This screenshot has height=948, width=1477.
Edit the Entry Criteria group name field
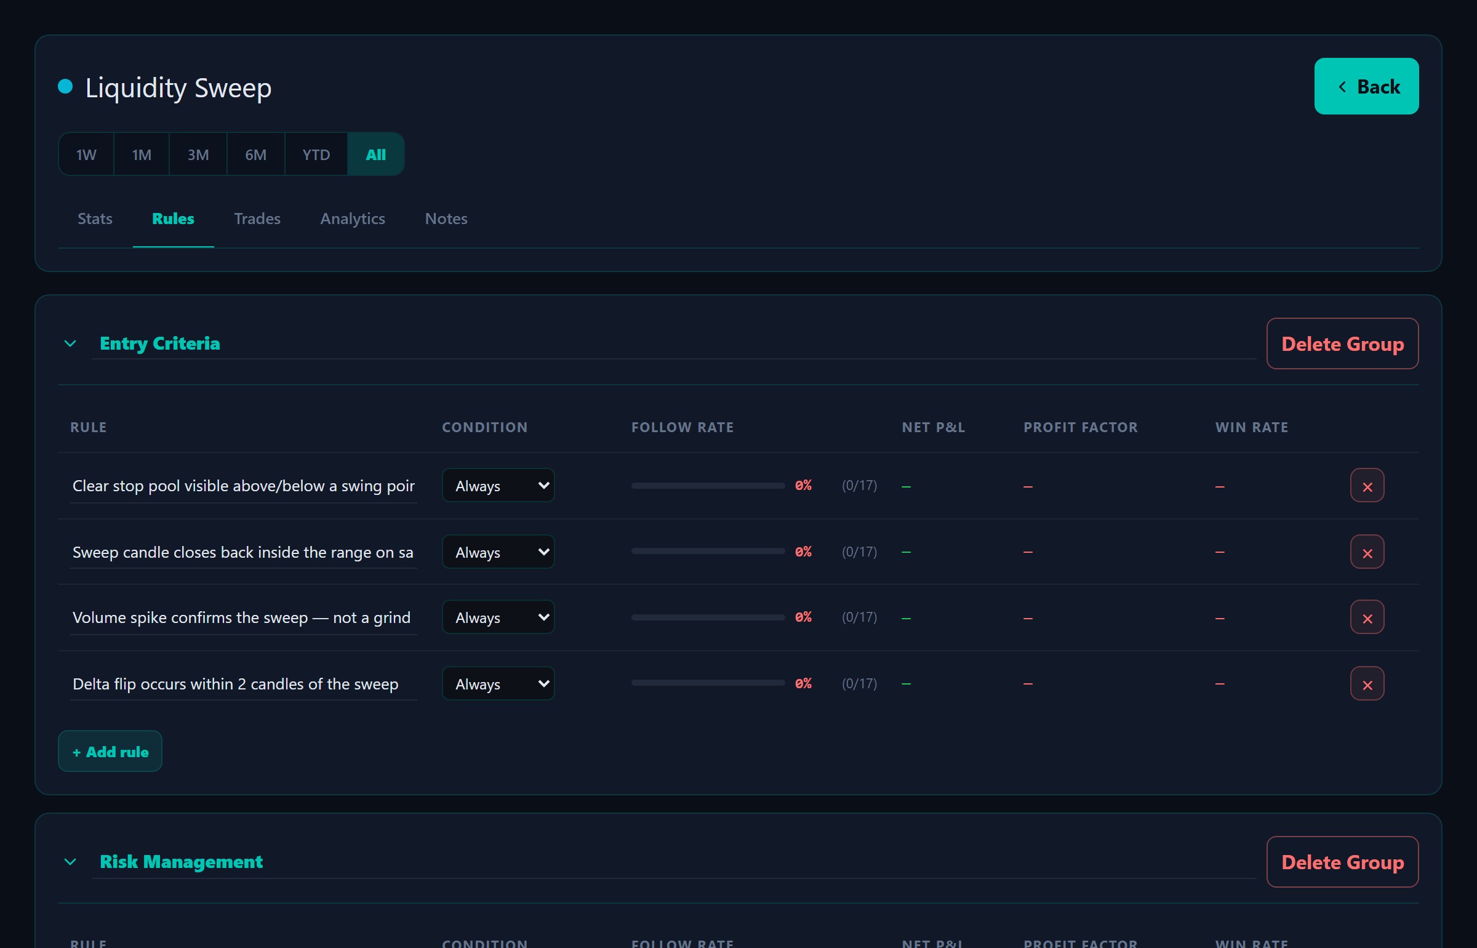[x=674, y=343]
